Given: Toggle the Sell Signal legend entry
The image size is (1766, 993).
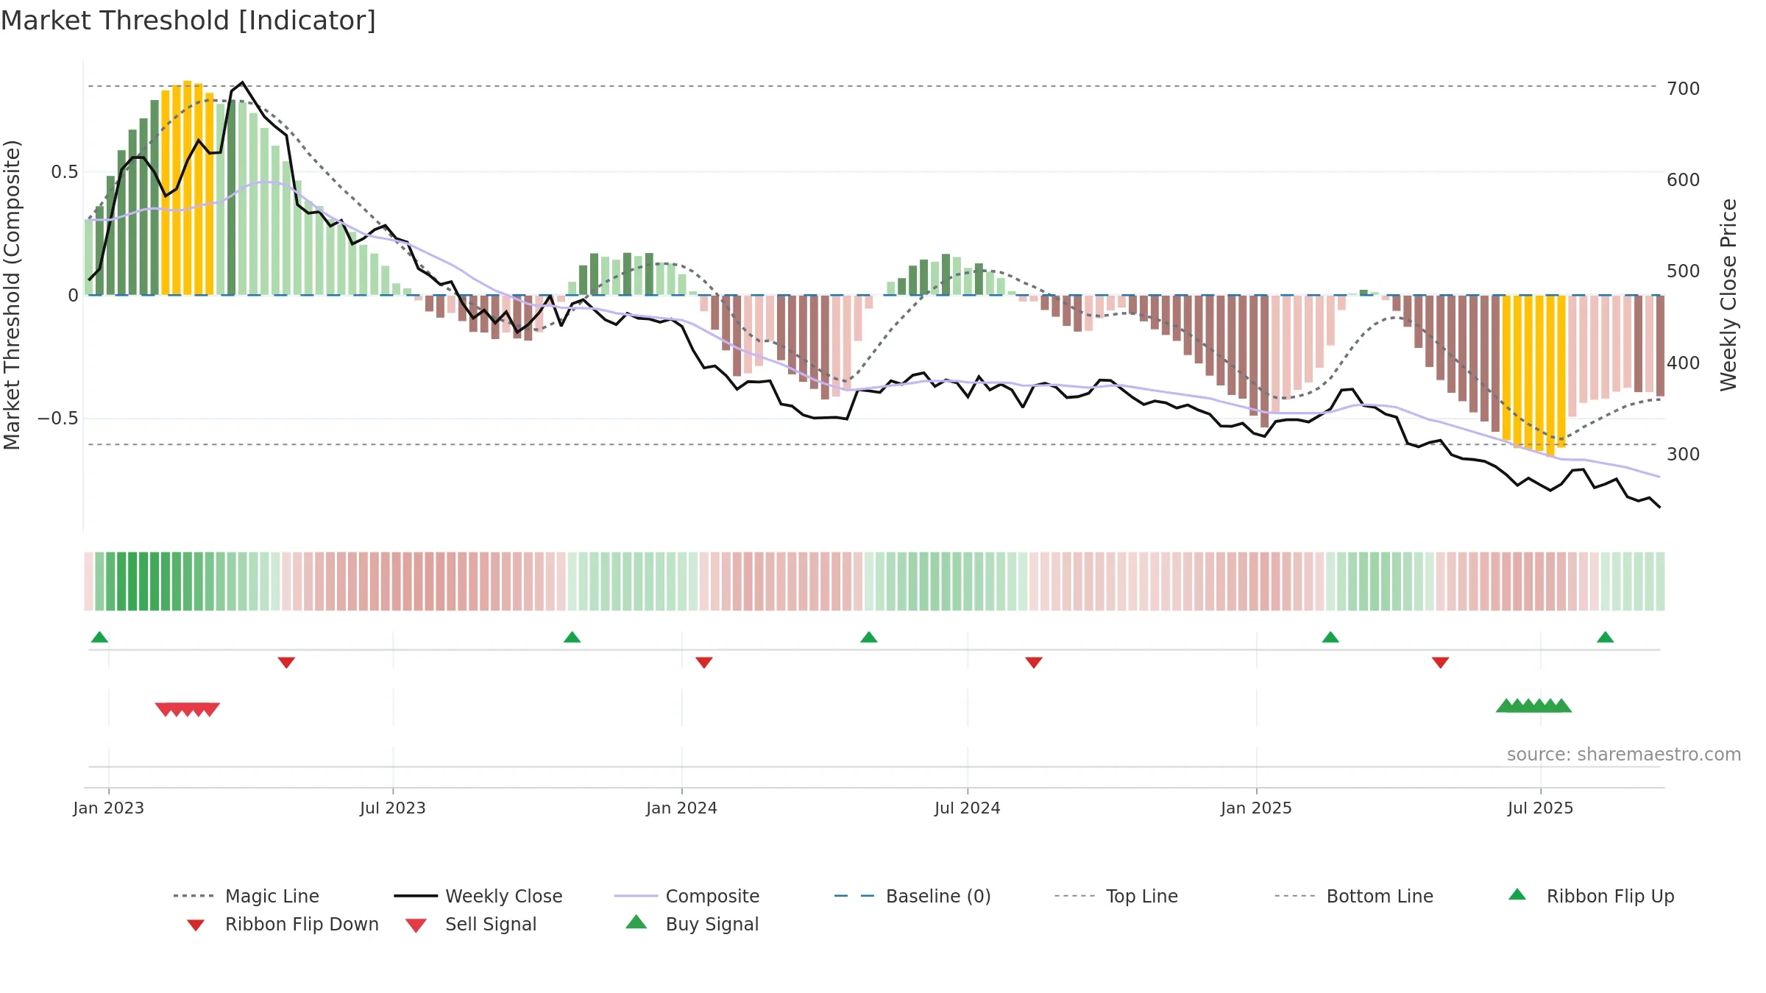Looking at the screenshot, I should pos(471,924).
